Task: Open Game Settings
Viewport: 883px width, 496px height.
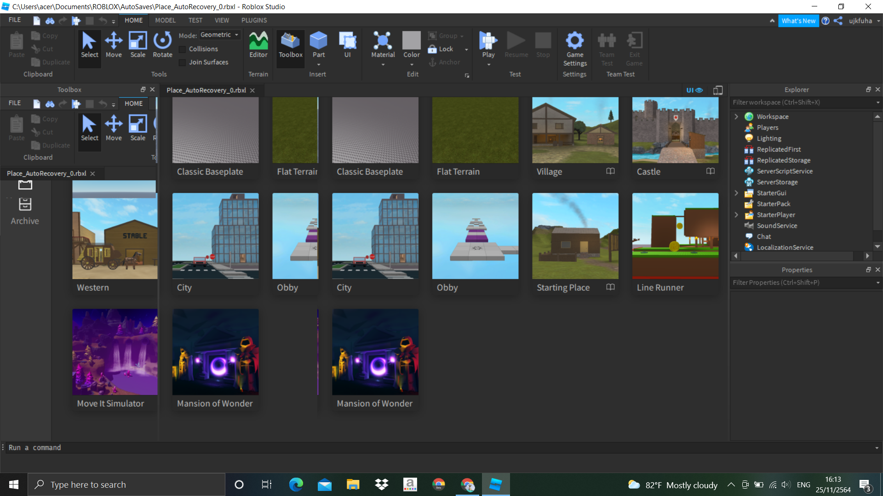Action: (x=574, y=49)
